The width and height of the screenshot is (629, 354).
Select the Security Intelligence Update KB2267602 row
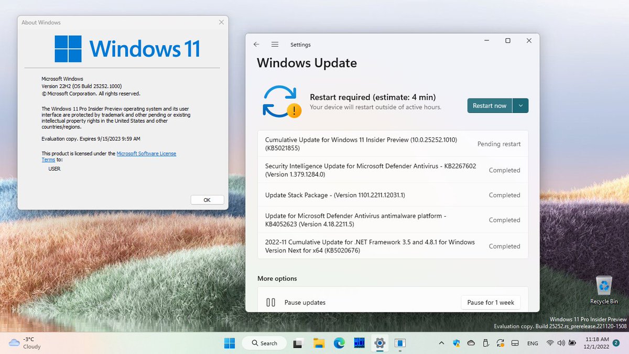point(393,170)
